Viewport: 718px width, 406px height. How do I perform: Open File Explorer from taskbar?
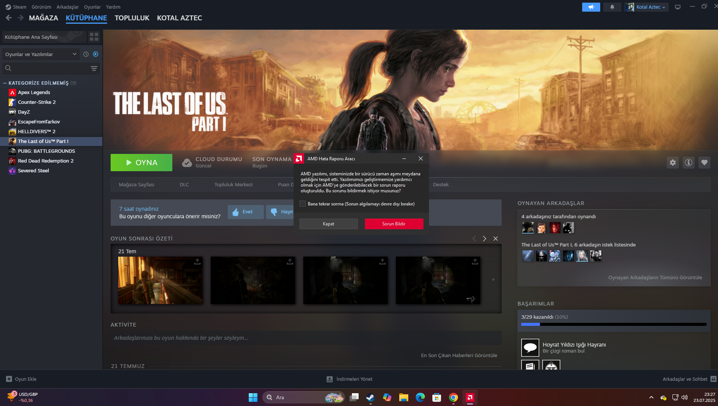click(x=404, y=397)
